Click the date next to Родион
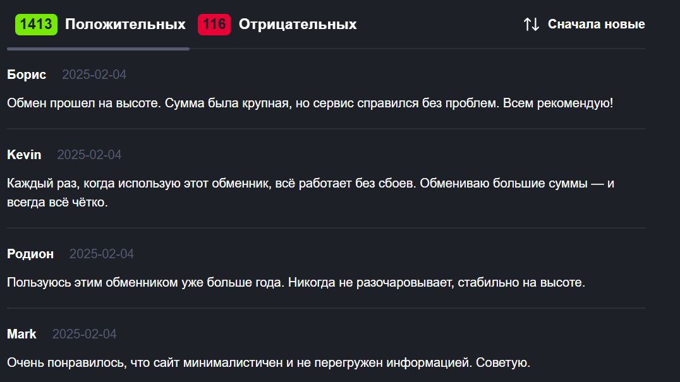 [x=102, y=254]
